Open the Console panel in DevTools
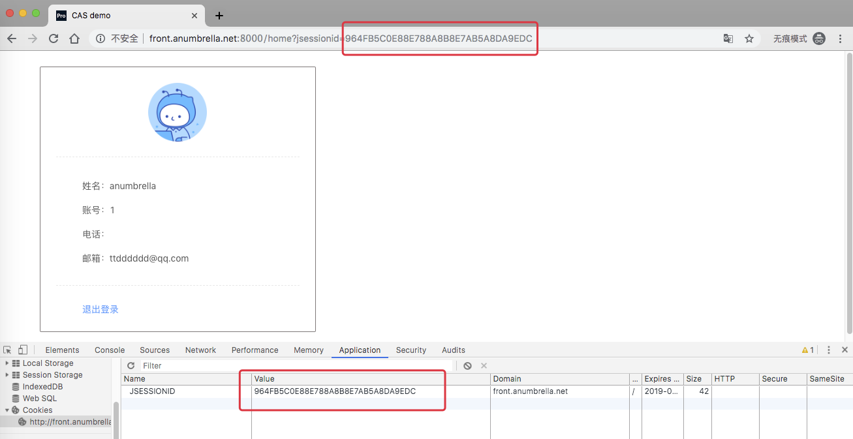This screenshot has height=439, width=853. [109, 350]
